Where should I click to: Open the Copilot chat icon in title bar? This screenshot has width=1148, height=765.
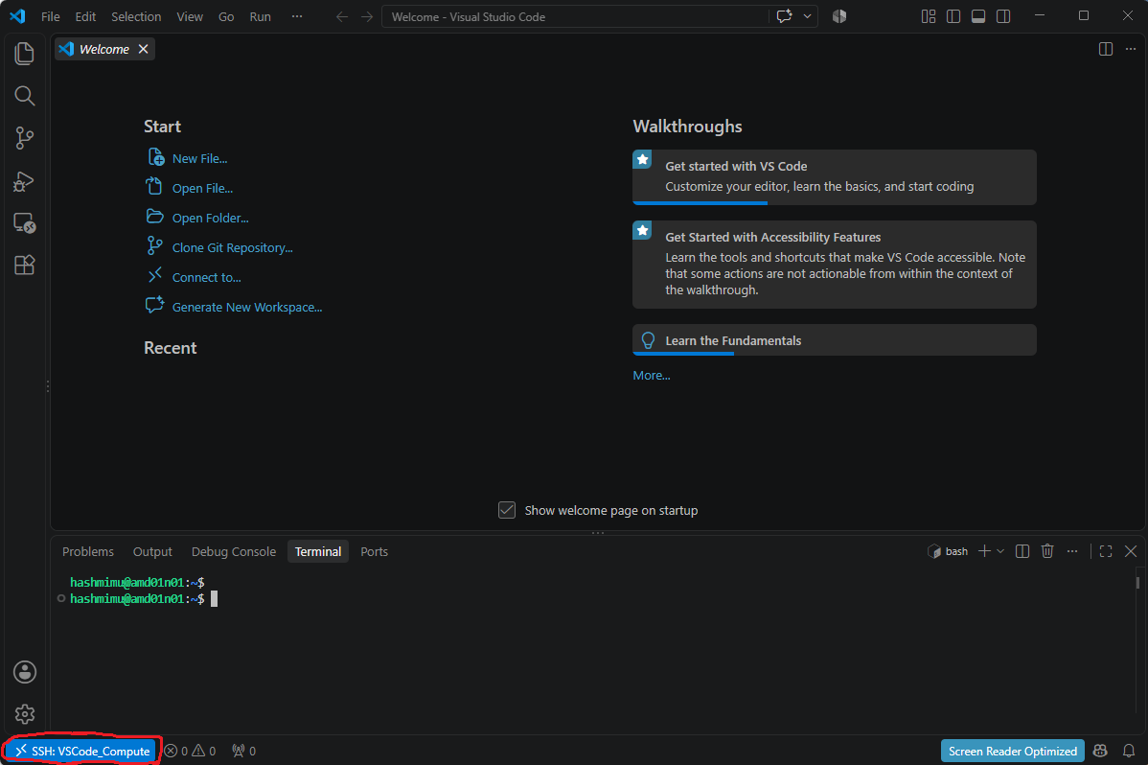(x=784, y=16)
